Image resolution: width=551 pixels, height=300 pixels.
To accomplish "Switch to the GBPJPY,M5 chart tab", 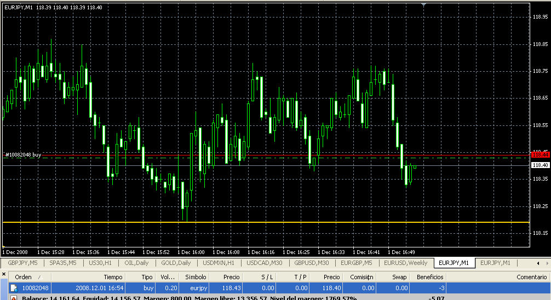I will click(x=23, y=263).
